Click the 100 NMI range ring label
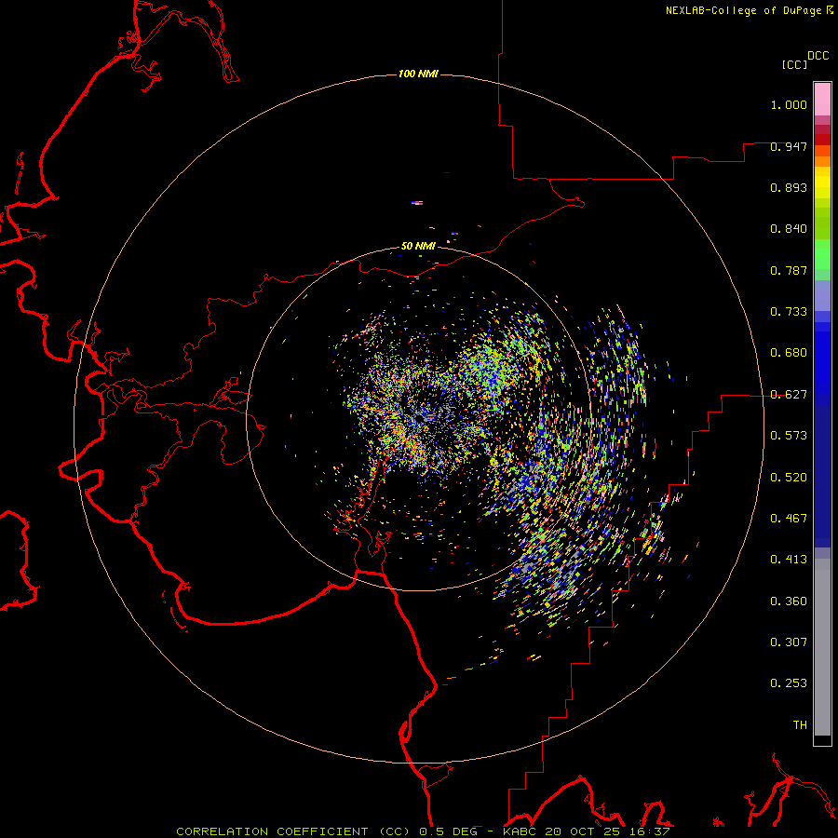This screenshot has height=838, width=838. coord(418,74)
